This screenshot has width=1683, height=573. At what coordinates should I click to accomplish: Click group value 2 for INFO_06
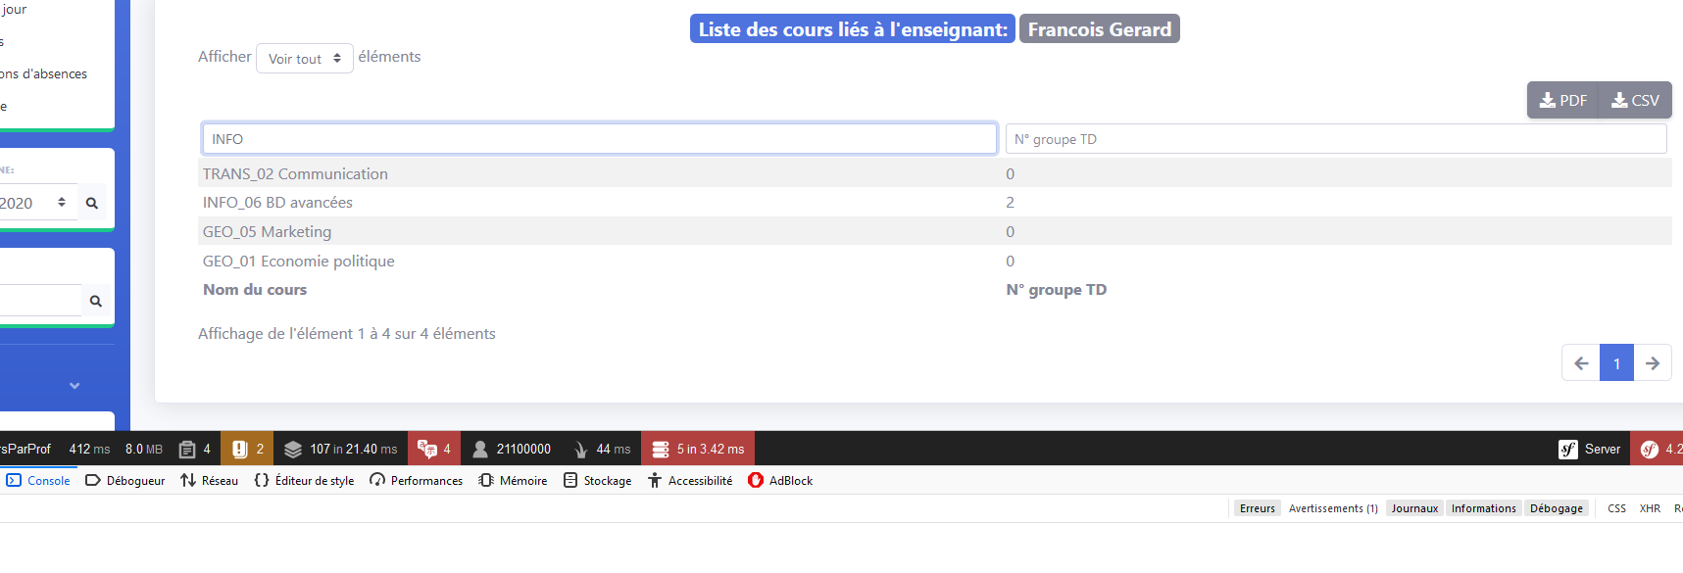point(1011,202)
